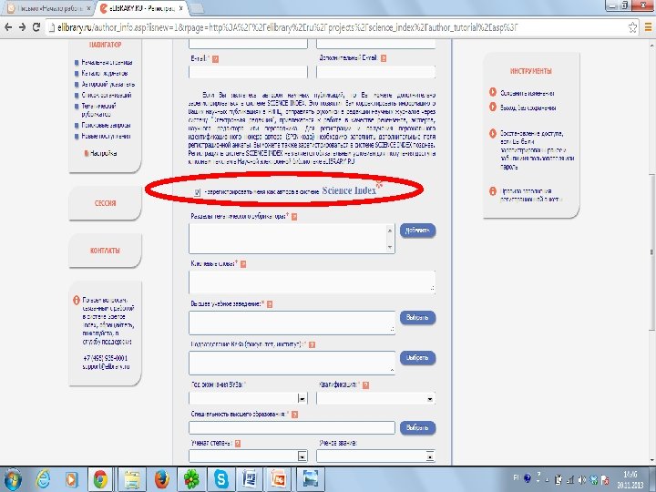Viewport: 656px width, 492px height.
Task: Open Mozilla Firefox from the taskbar
Action: (x=162, y=479)
